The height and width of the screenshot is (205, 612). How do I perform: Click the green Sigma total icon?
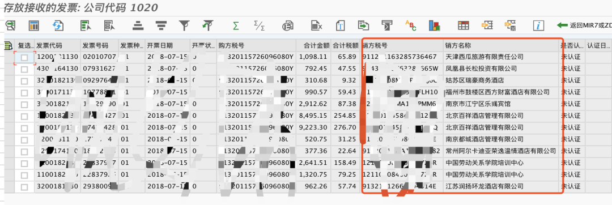pos(236,25)
